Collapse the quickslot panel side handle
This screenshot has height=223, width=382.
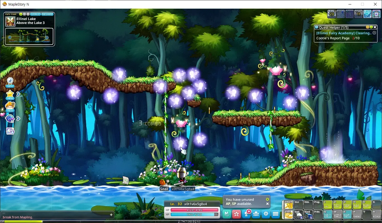[283, 210]
